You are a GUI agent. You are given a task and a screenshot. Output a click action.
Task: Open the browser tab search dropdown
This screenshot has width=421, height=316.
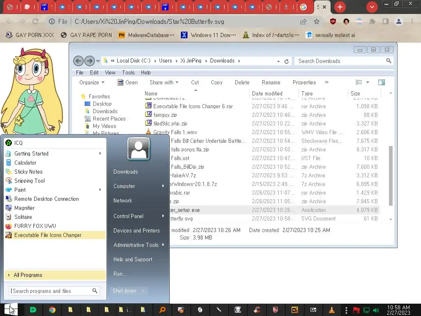pos(372,7)
